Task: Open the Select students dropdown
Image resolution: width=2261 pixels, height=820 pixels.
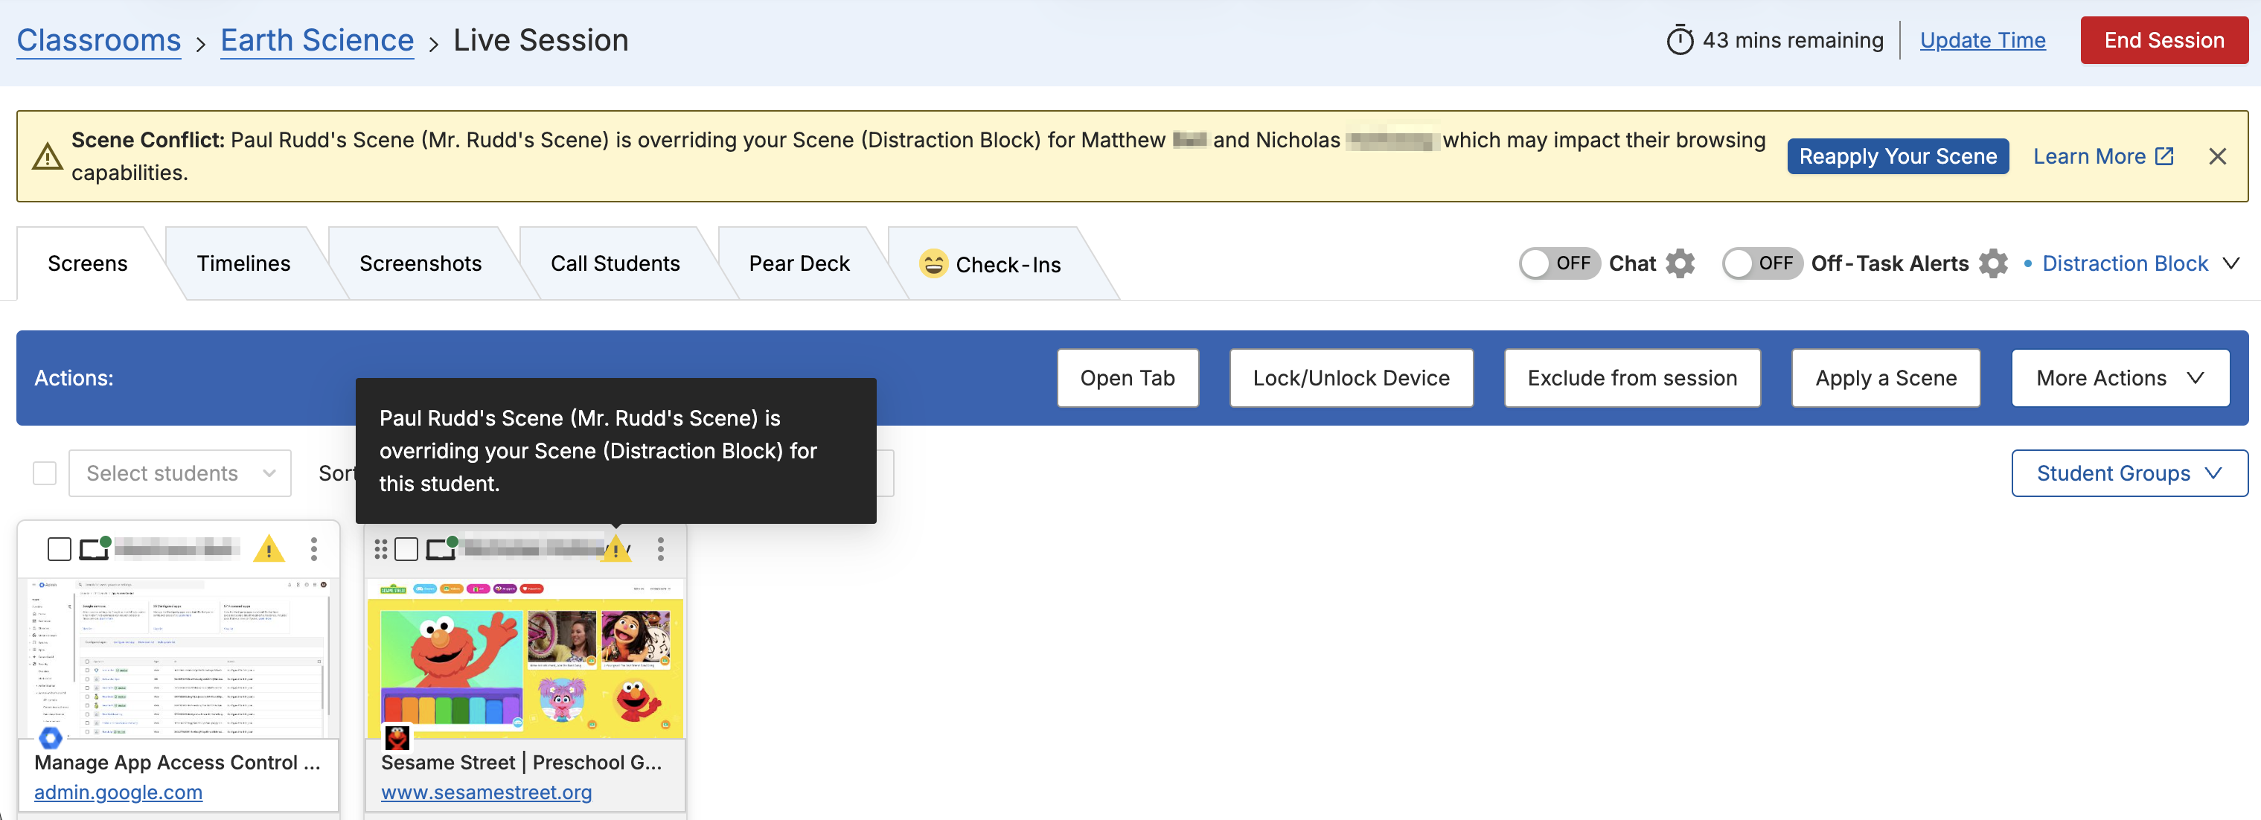Action: click(180, 473)
